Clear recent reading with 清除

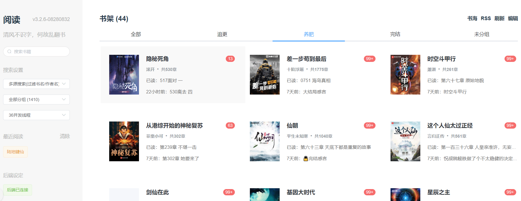coord(65,136)
